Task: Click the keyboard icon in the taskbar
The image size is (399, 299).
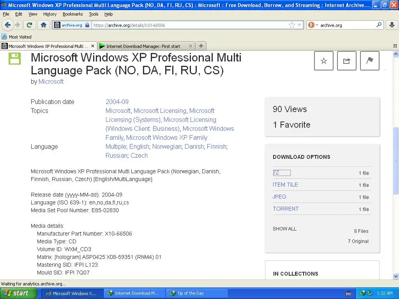Action: pyautogui.click(x=348, y=294)
